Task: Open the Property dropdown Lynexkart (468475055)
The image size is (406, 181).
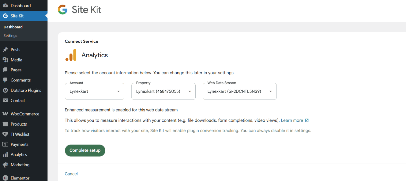Action: [163, 91]
